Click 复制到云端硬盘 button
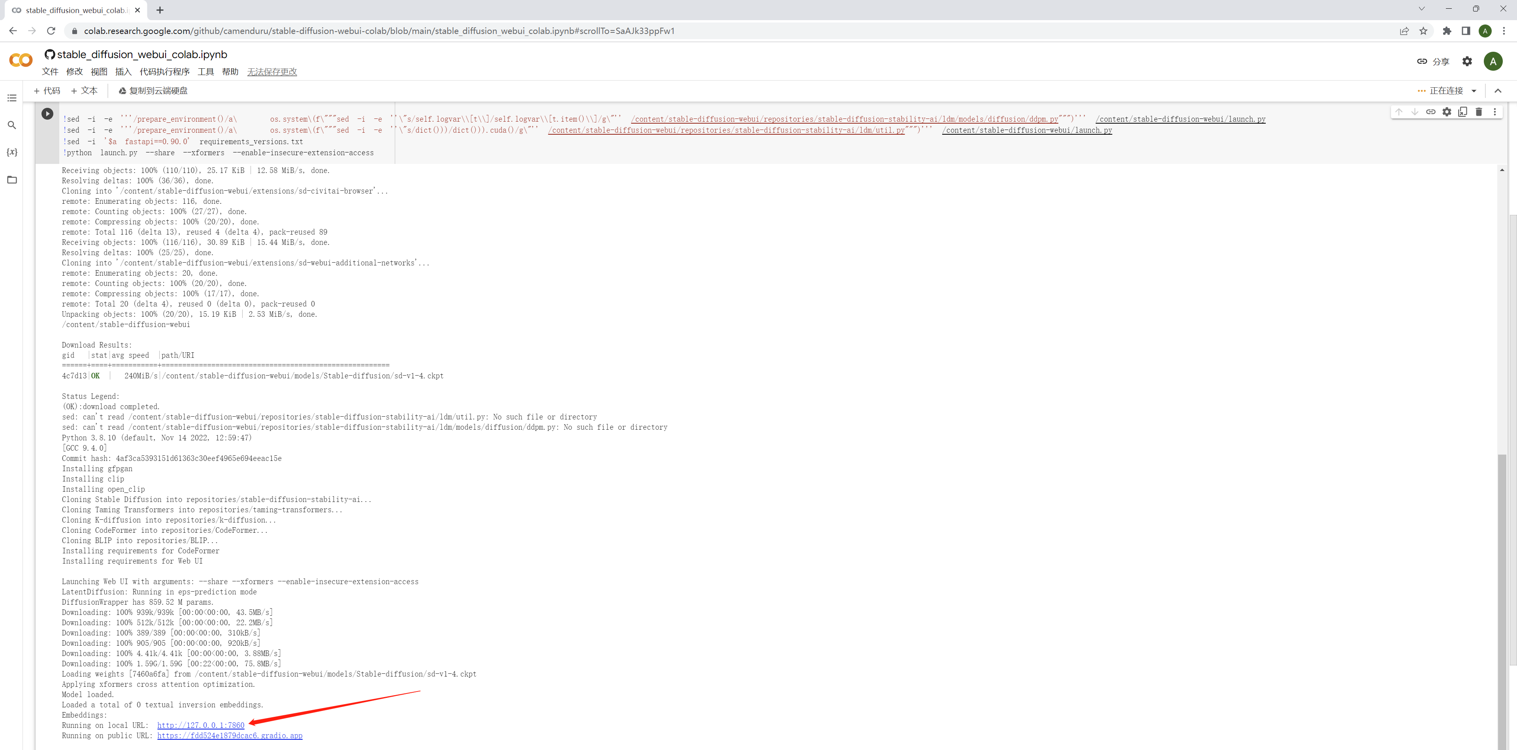1517x750 pixels. tap(153, 91)
